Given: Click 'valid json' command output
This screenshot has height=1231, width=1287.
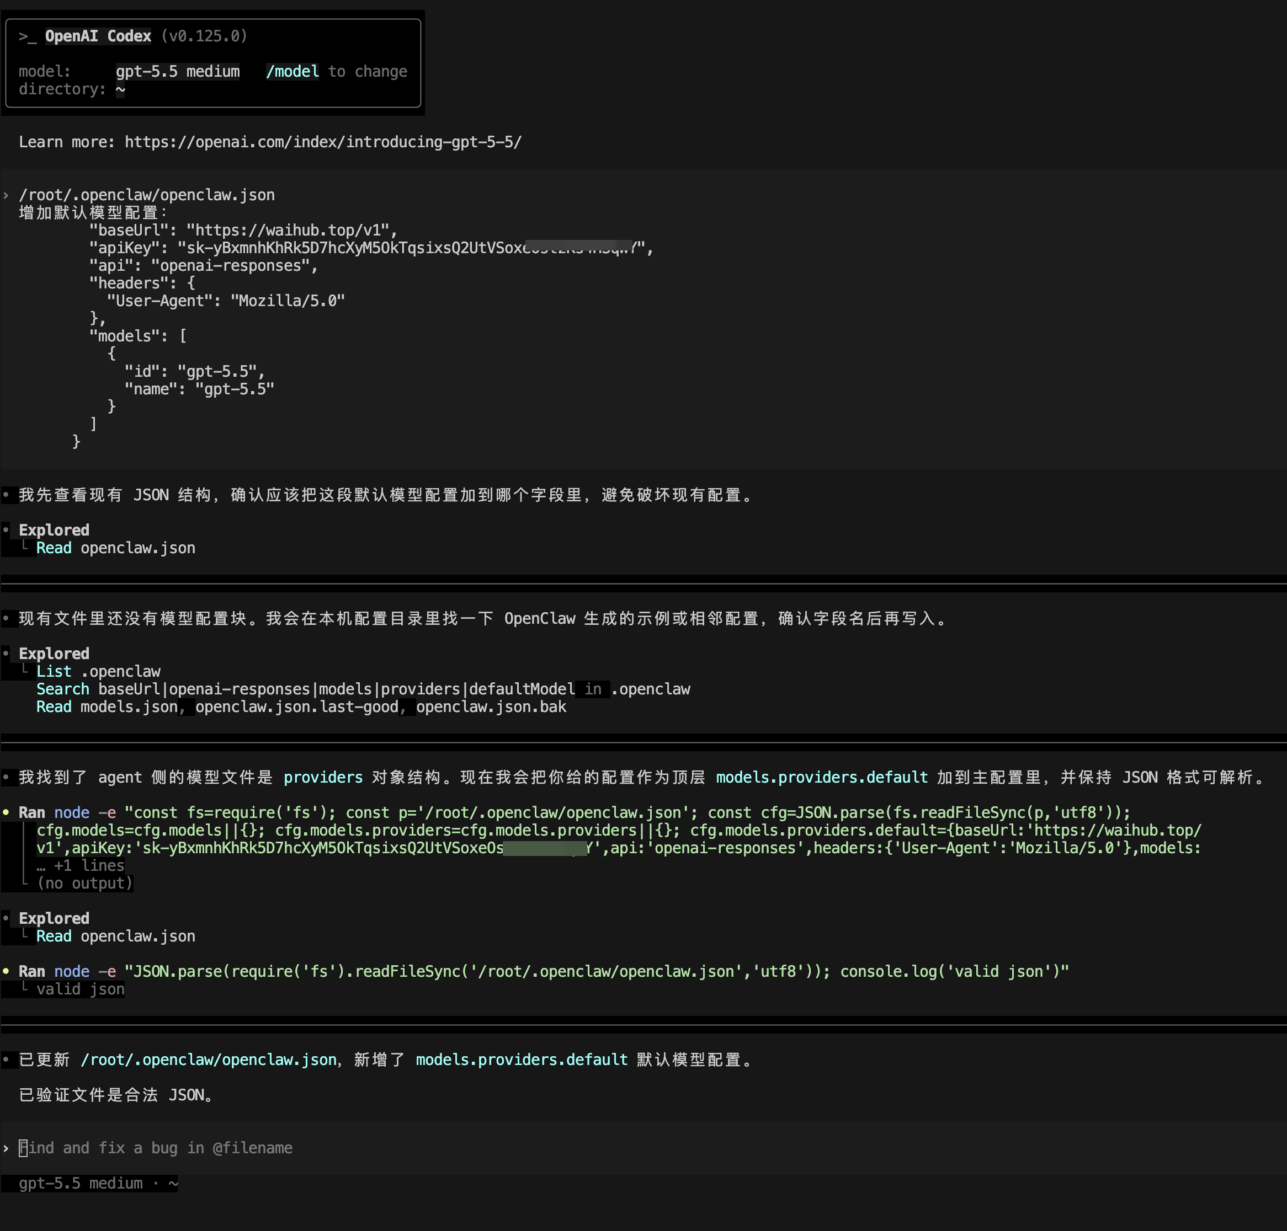Looking at the screenshot, I should 80,989.
